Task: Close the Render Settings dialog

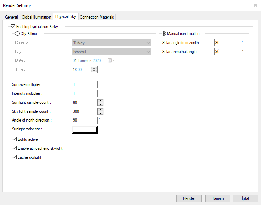Action: [x=255, y=5]
